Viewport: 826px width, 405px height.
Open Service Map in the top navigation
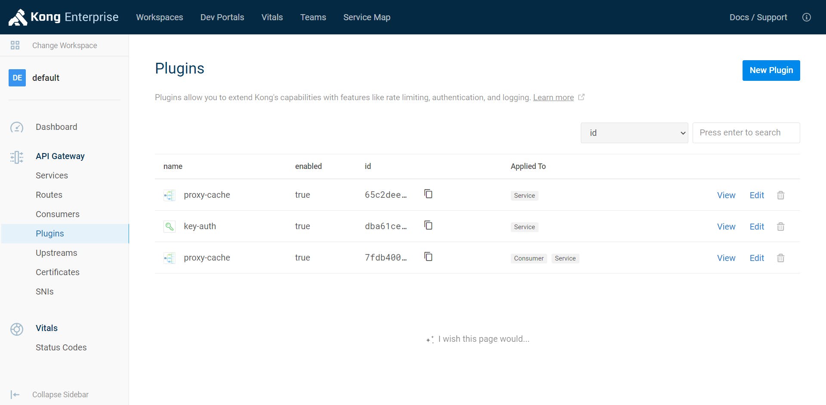367,17
